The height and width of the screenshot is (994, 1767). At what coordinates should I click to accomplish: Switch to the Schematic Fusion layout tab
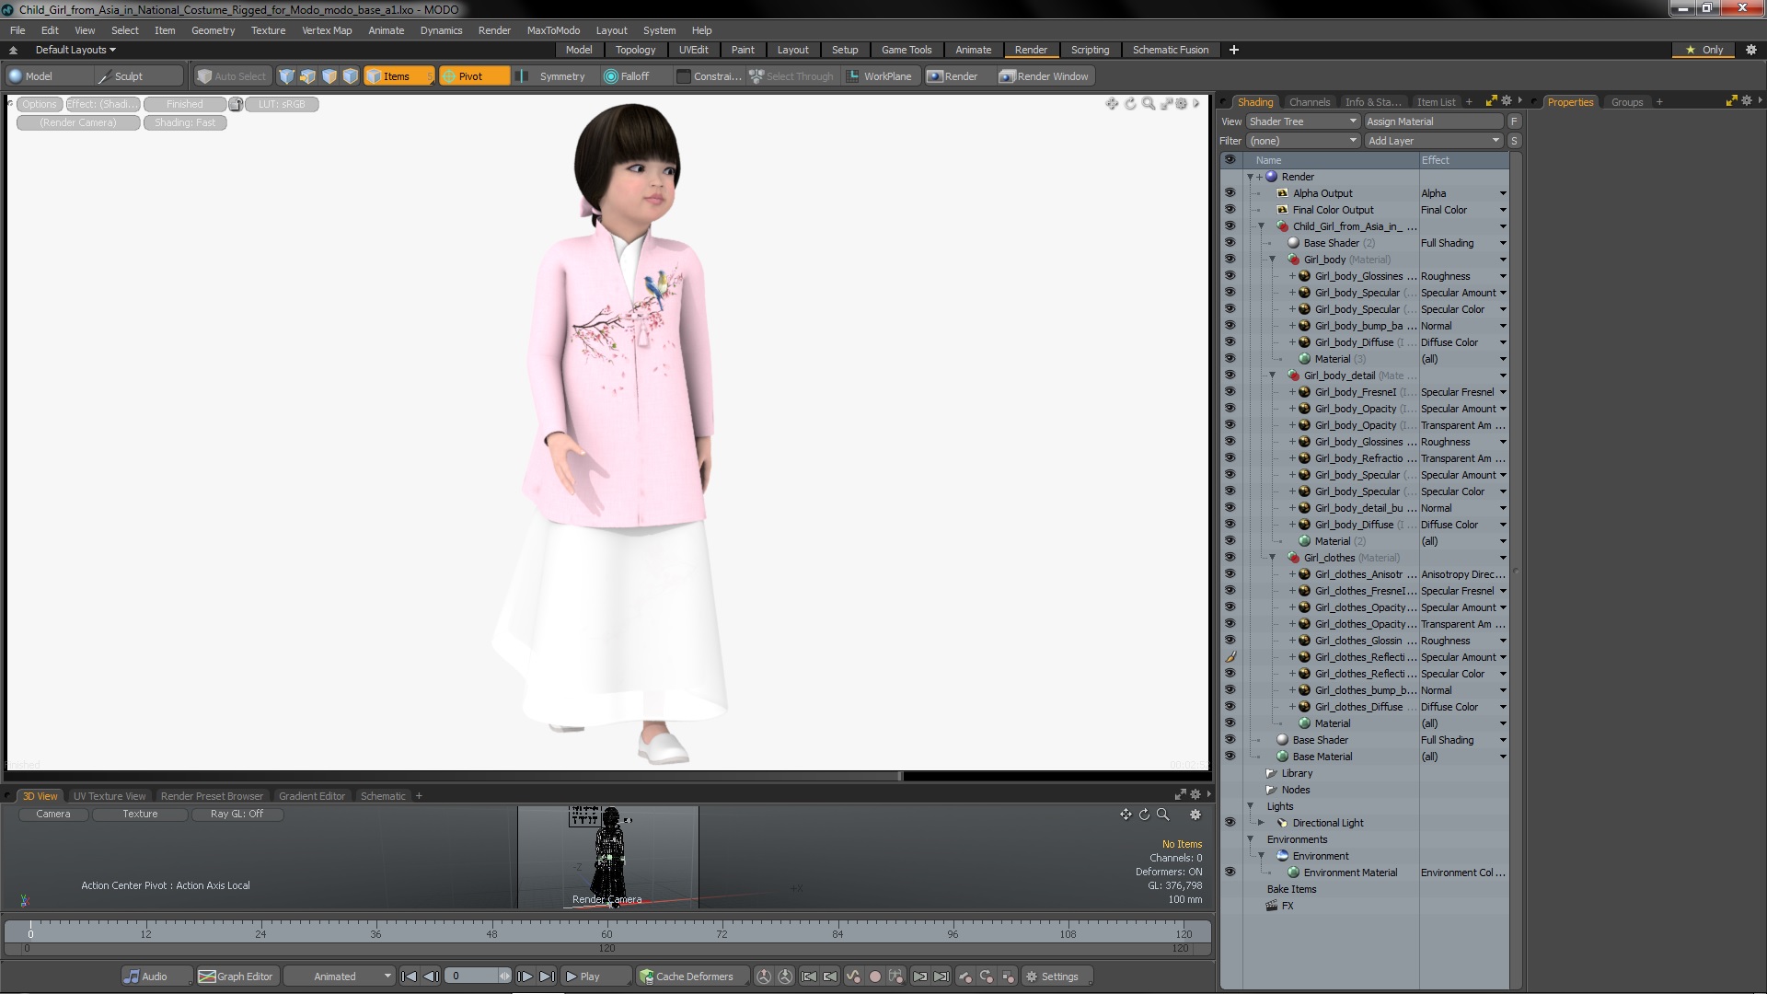1170,50
